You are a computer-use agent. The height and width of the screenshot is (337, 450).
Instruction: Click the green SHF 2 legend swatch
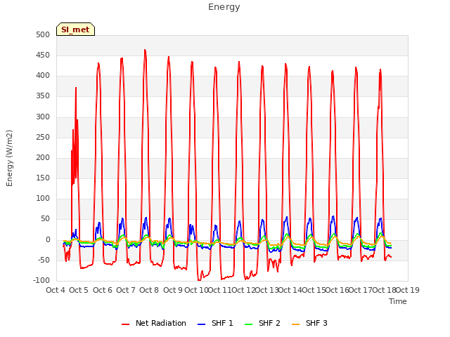[248, 324]
